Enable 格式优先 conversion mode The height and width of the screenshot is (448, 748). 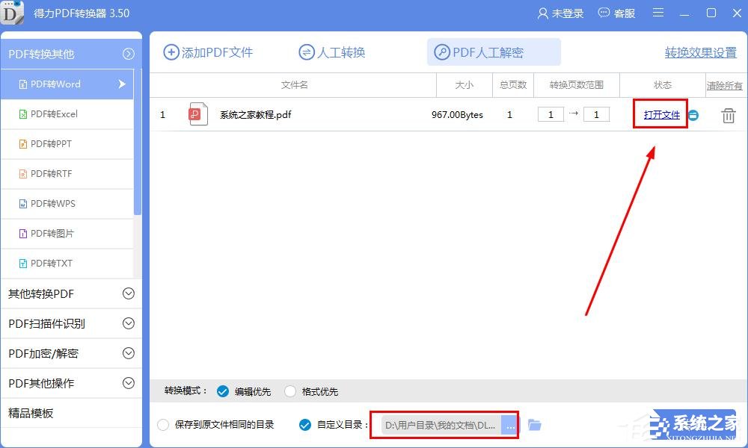[289, 391]
